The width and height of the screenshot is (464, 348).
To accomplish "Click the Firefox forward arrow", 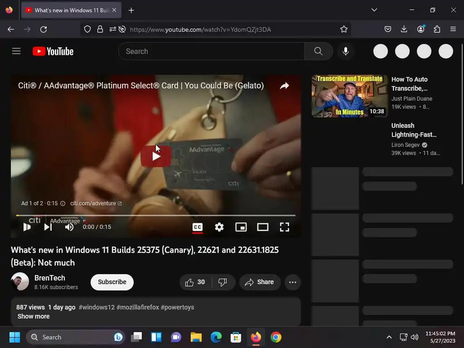I will coord(27,29).
